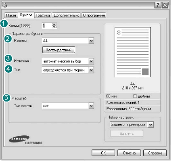Open the Размер paper size dropdown
The image size is (171, 161).
(x=91, y=41)
